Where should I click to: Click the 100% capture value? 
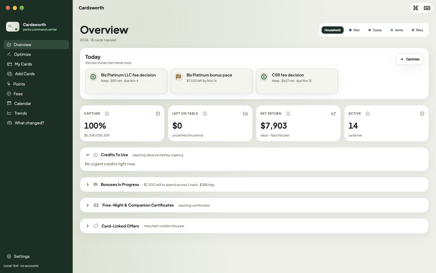pos(95,126)
